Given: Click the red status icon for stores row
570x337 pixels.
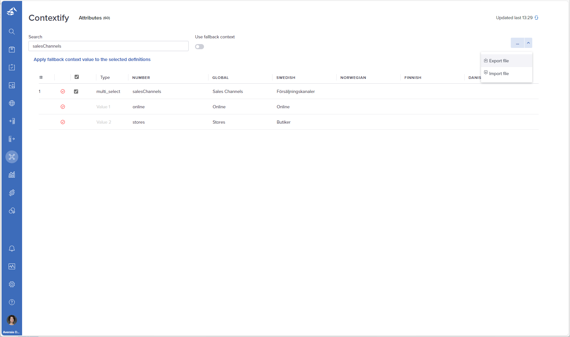Looking at the screenshot, I should [x=63, y=122].
